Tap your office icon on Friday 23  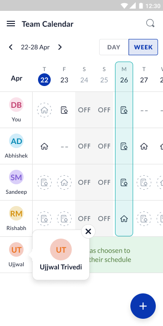[64, 110]
